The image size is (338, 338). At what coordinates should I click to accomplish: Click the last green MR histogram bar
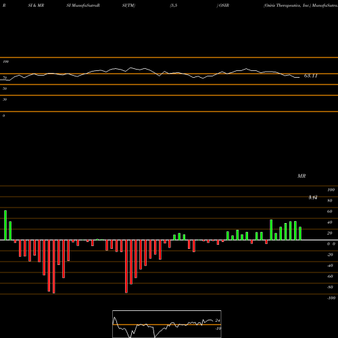(x=300, y=233)
